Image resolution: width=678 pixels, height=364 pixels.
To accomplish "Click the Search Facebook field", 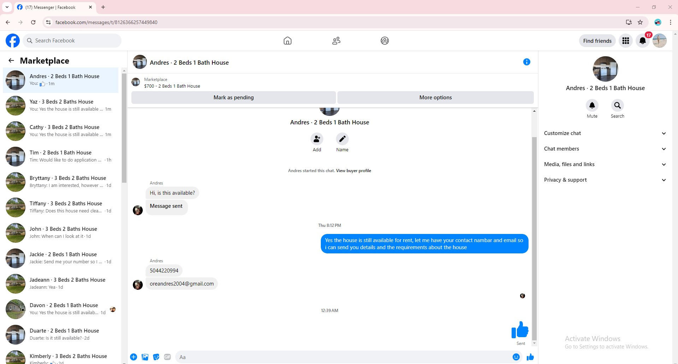I will tap(72, 41).
